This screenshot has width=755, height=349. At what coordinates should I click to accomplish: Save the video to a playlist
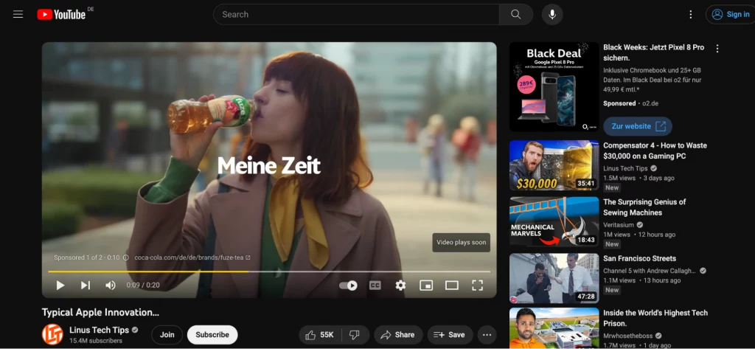[x=450, y=334]
